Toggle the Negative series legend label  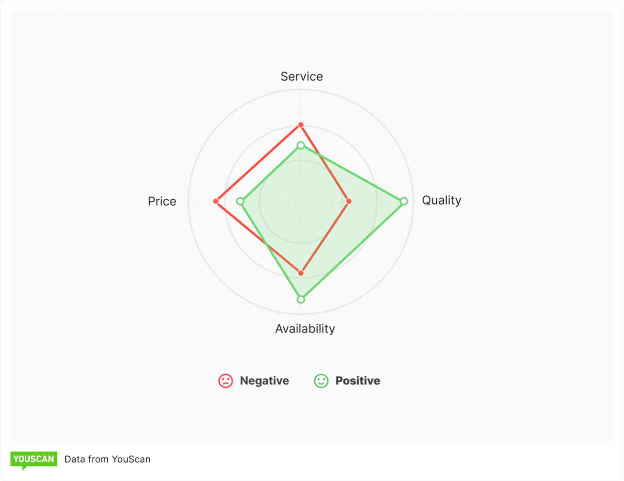[264, 381]
